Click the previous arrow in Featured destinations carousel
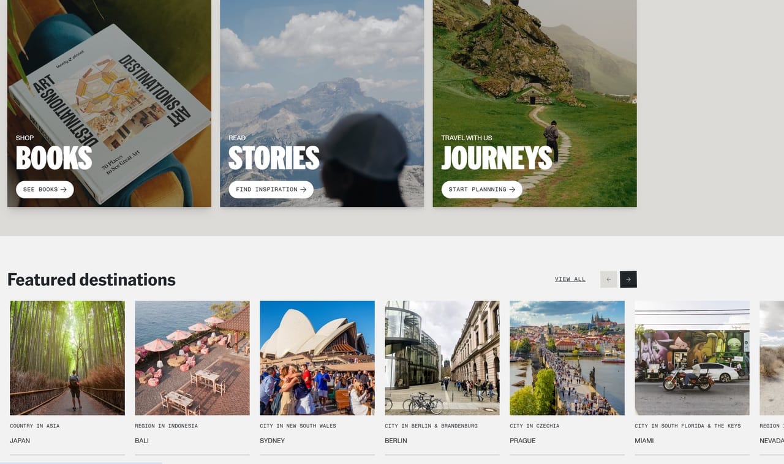Image resolution: width=784 pixels, height=464 pixels. point(608,279)
